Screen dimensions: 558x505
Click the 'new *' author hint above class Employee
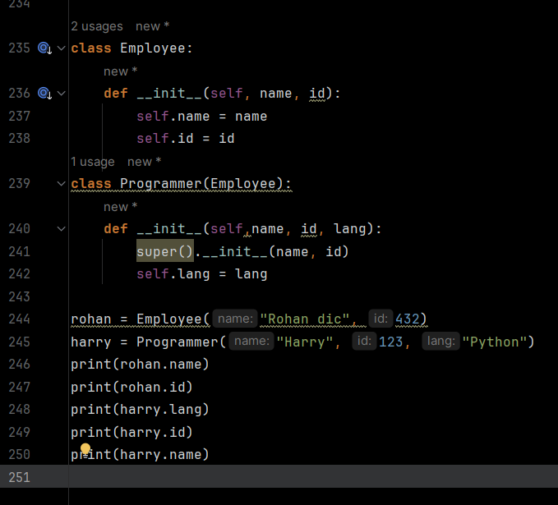point(152,26)
